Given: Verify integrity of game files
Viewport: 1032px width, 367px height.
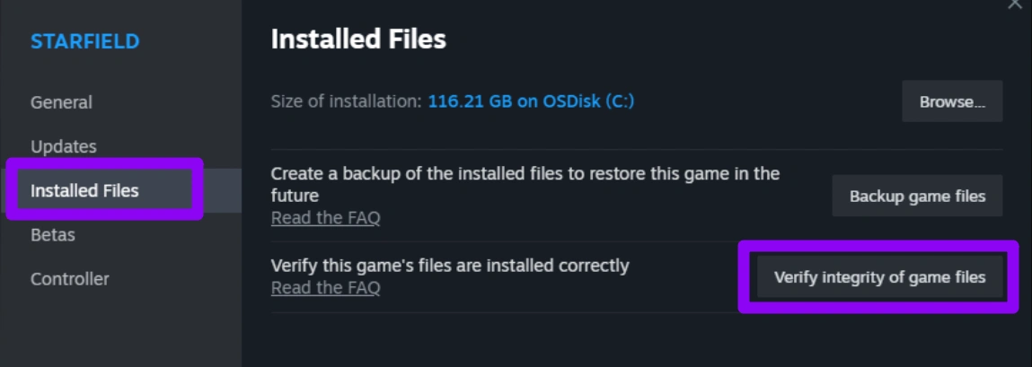Looking at the screenshot, I should [879, 277].
